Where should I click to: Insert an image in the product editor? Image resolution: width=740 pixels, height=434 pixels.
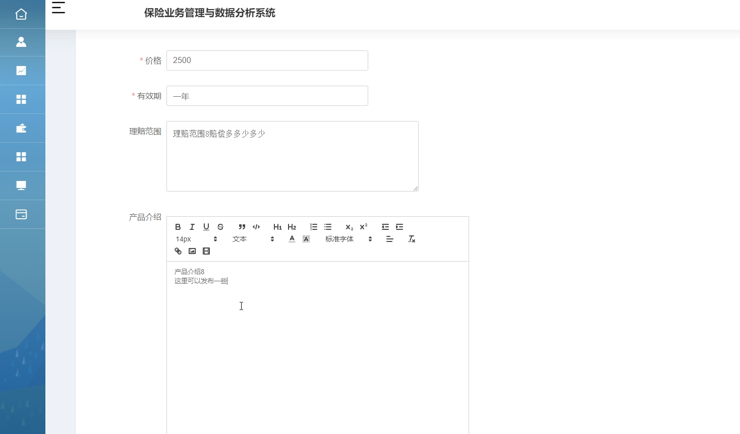coord(192,251)
